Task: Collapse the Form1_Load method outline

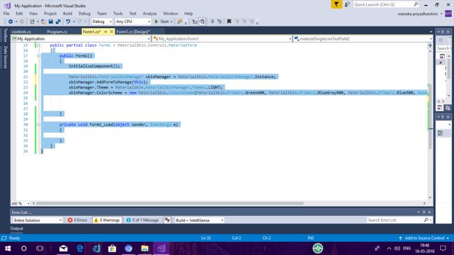Action: point(38,124)
